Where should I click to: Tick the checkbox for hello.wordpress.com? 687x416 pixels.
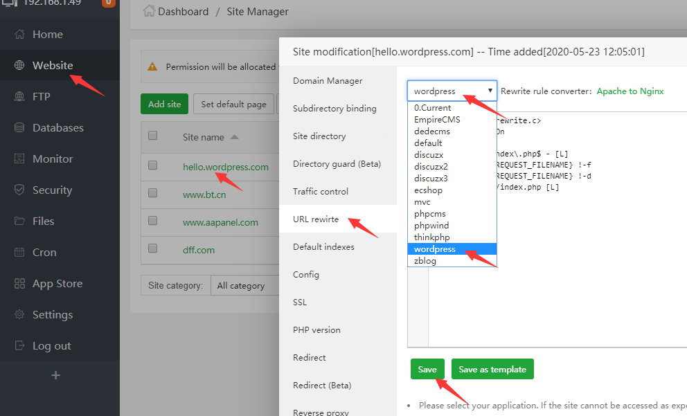point(152,166)
